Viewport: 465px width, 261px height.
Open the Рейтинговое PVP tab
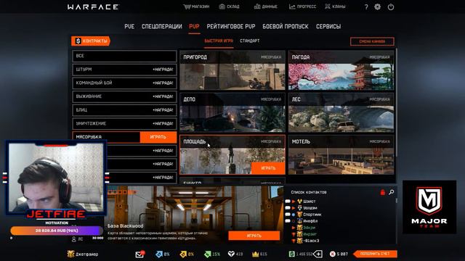click(x=231, y=26)
